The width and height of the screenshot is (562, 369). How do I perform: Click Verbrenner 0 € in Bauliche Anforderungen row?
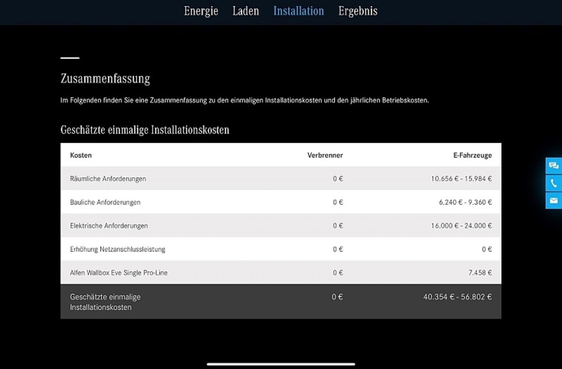[x=338, y=202]
